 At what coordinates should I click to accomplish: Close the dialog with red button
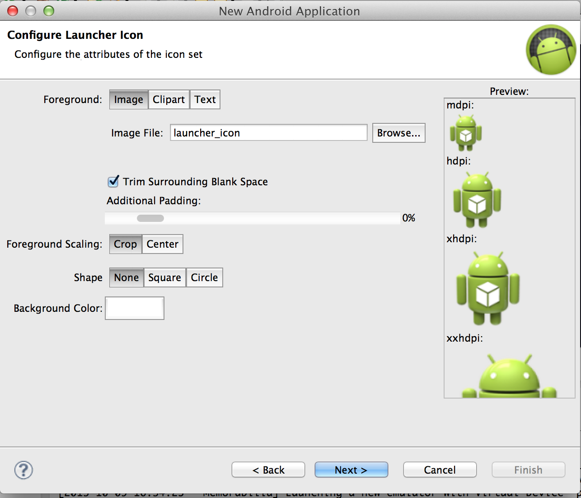tap(13, 11)
